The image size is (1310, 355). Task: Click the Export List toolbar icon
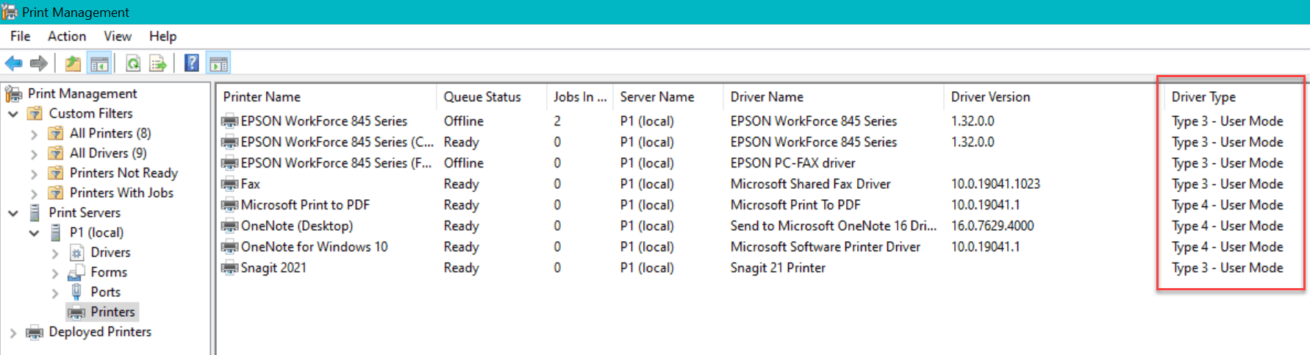pyautogui.click(x=158, y=64)
